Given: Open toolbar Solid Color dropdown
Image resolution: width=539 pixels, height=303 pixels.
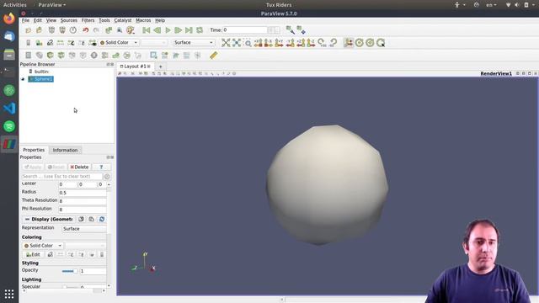Looking at the screenshot, I should pos(119,43).
